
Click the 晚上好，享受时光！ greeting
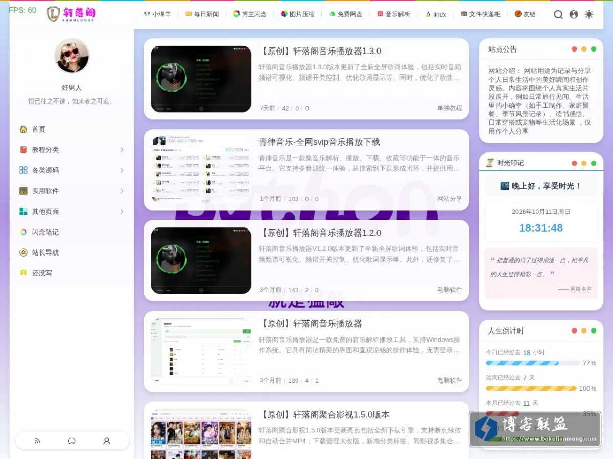541,186
